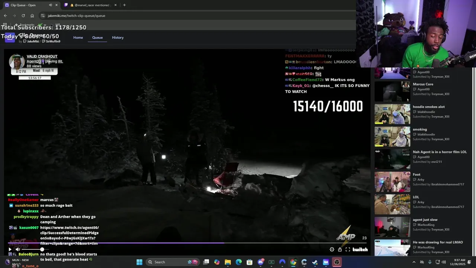Image resolution: width=476 pixels, height=268 pixels.
Task: Select the 'Marcus Core' queued clip
Action: 423,84
